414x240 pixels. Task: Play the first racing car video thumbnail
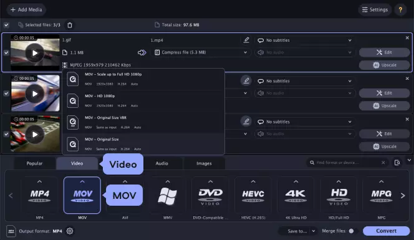(35, 53)
